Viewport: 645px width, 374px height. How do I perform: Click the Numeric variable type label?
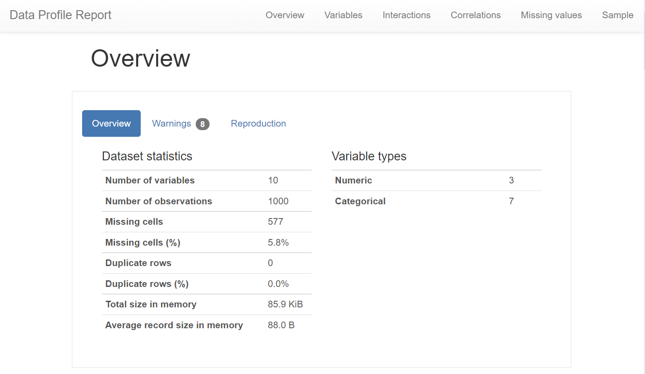point(353,180)
